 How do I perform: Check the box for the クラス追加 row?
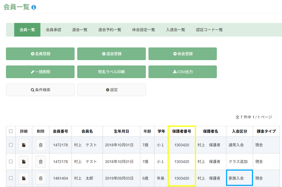[11, 162]
